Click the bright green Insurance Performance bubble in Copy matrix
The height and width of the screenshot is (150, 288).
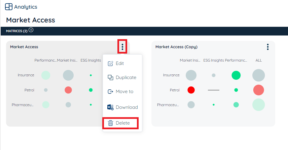coord(236,75)
